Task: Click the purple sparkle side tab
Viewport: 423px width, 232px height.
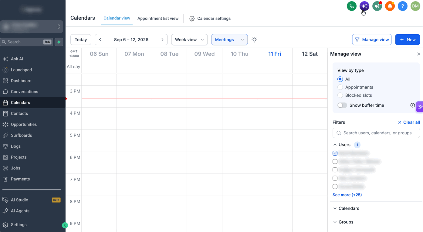Action: [420, 107]
